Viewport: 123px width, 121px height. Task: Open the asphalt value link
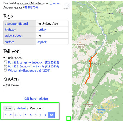42,42
